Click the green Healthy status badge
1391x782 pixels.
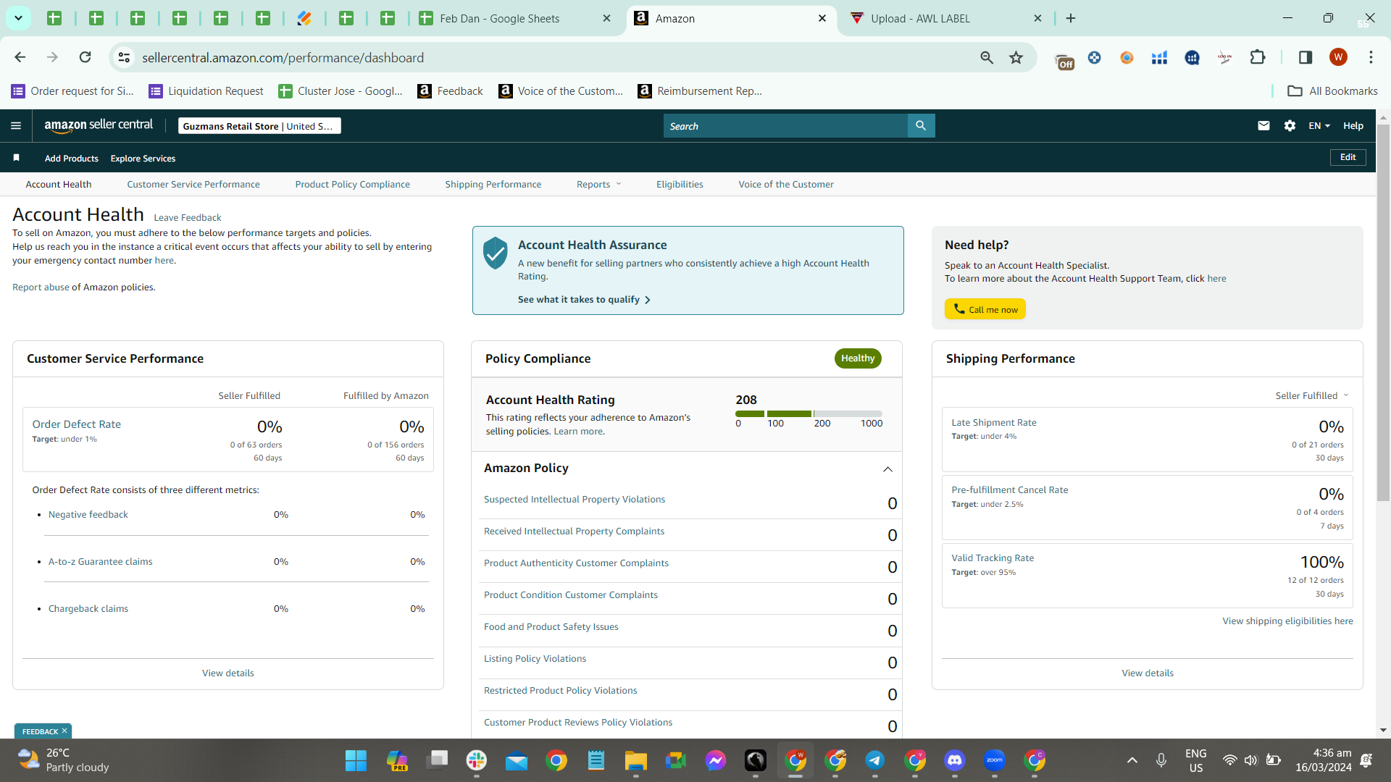click(x=858, y=358)
